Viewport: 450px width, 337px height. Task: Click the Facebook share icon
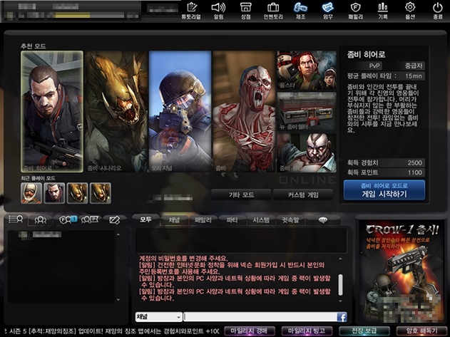click(x=342, y=317)
